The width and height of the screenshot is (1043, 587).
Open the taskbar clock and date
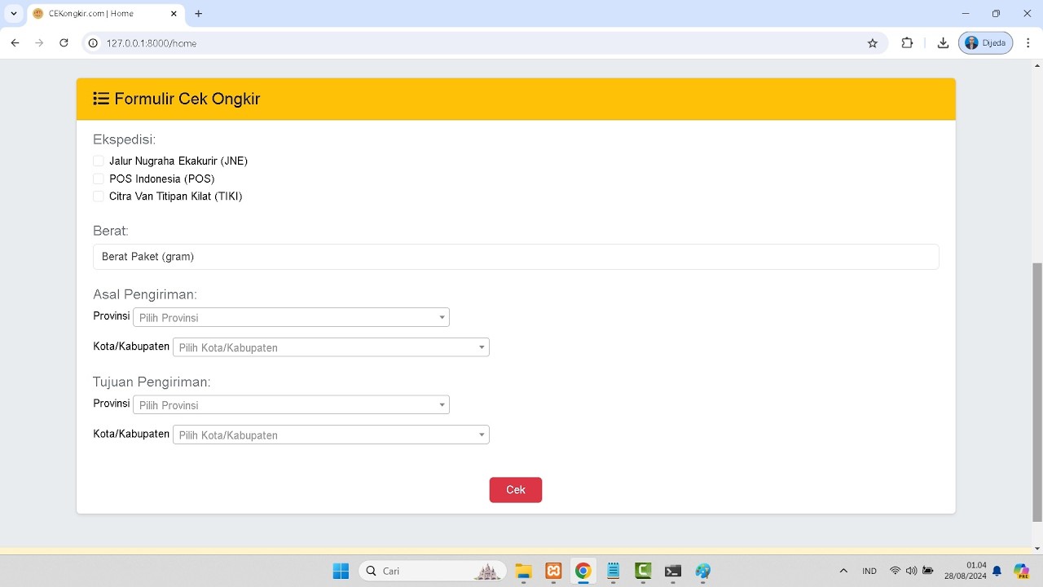tap(966, 571)
